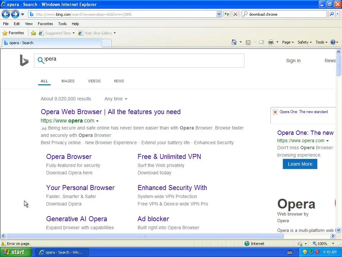Select the 'opera - Search' tab
The height and width of the screenshot is (257, 342).
tap(52, 43)
